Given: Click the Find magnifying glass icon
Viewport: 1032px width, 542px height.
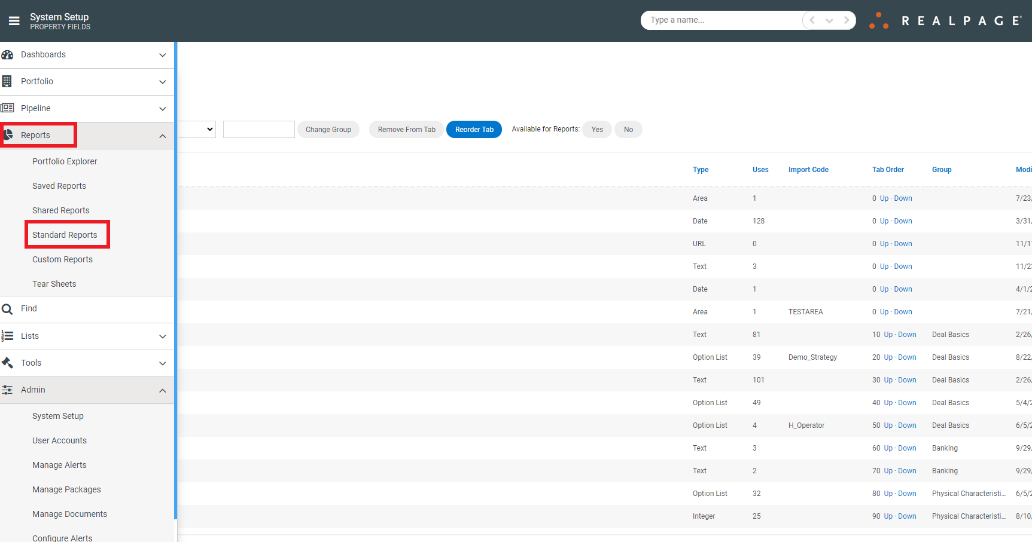Looking at the screenshot, I should point(8,308).
